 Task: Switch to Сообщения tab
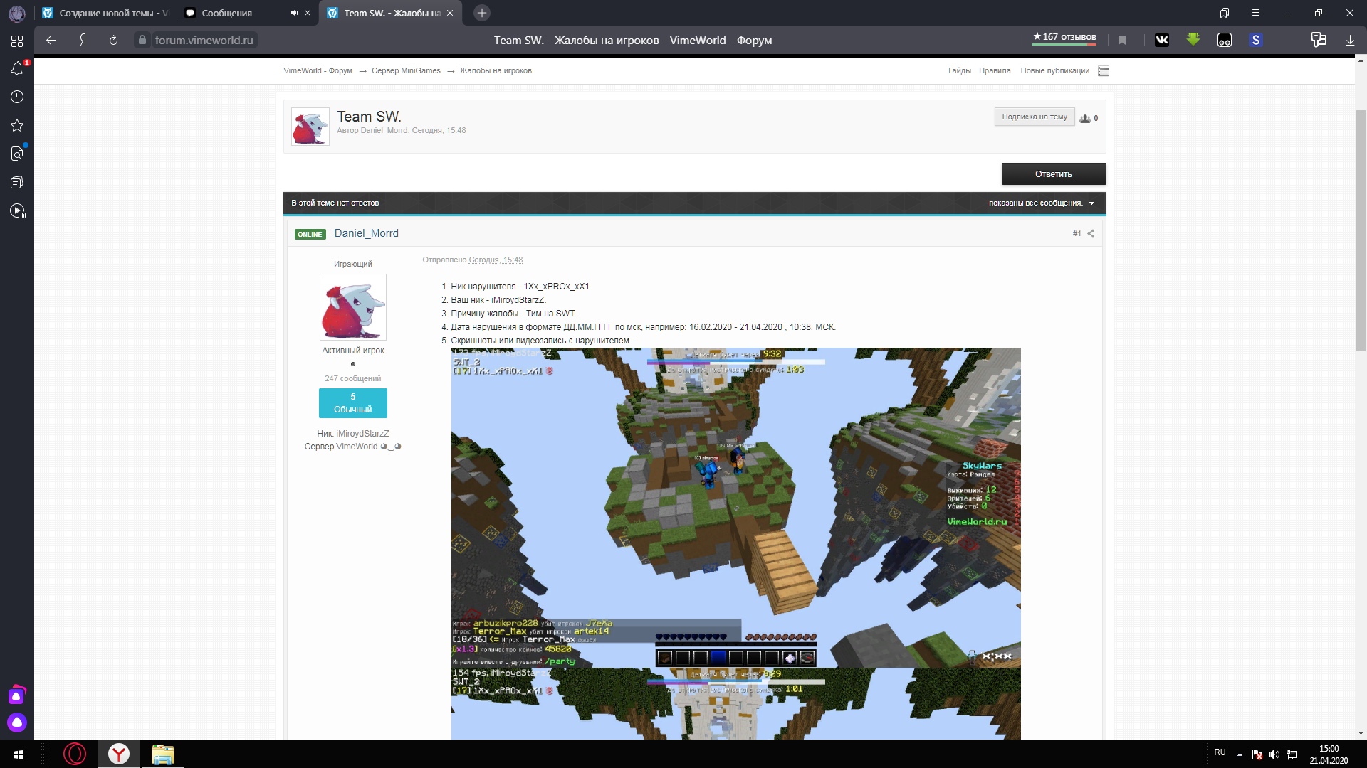coord(235,13)
